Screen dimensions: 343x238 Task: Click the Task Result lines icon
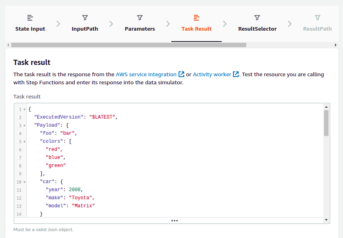click(197, 18)
